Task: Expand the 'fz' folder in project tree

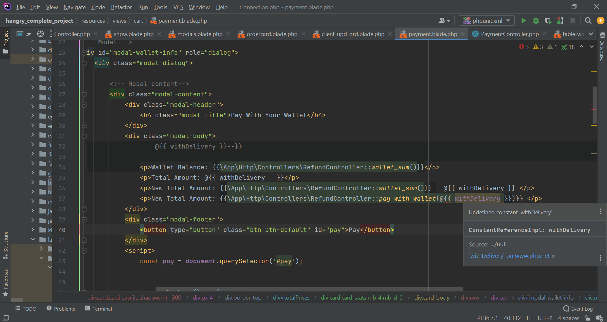Action: 33,163
